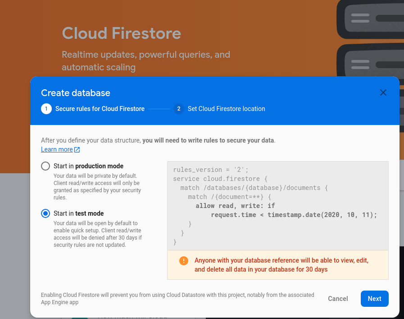Select the production mode radio button
This screenshot has height=319, width=404.
[x=45, y=166]
